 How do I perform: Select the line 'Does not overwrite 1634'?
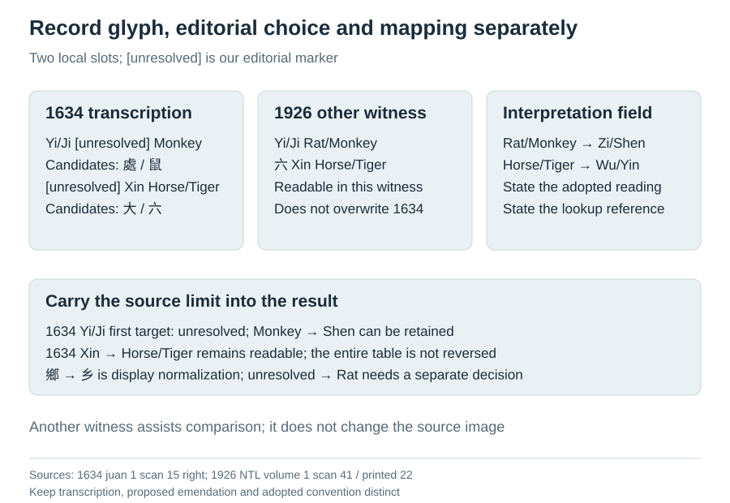coord(349,209)
